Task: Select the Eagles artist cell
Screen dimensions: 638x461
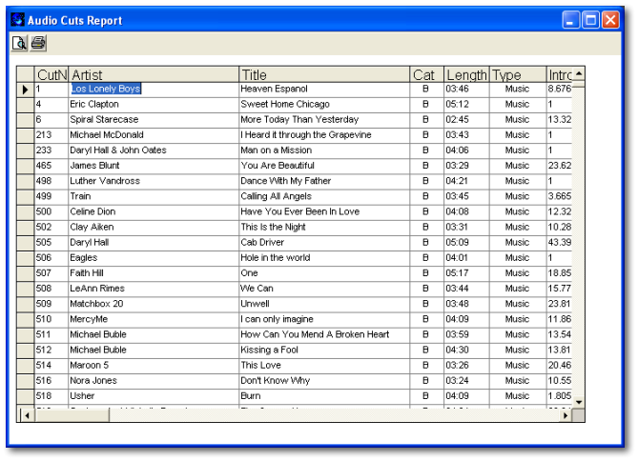Action: click(x=154, y=258)
